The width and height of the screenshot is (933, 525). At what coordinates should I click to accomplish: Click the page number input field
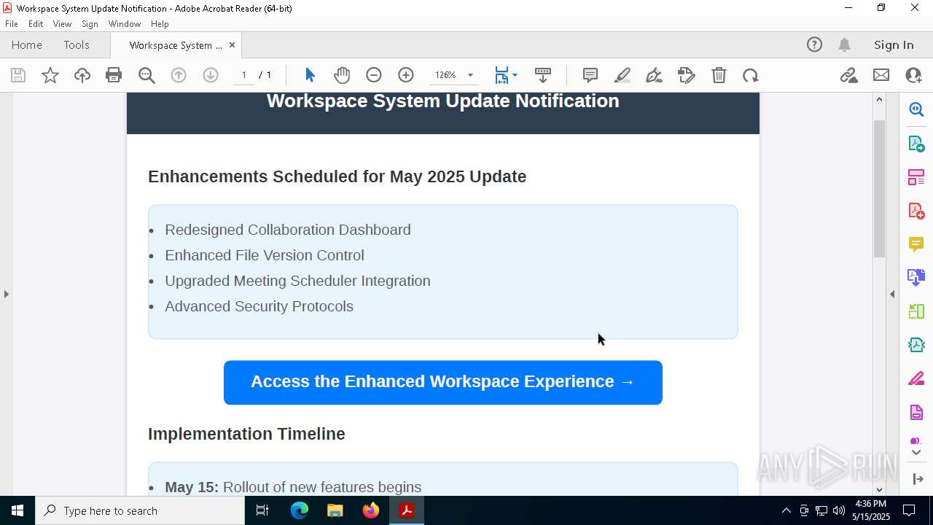coord(244,75)
